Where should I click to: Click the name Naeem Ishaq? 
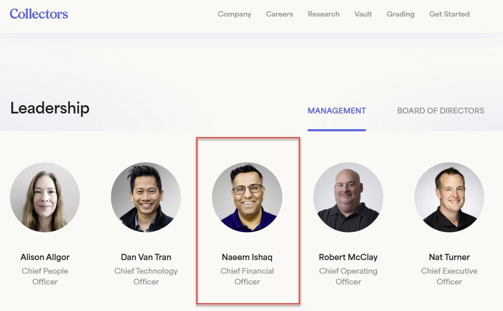(x=247, y=257)
